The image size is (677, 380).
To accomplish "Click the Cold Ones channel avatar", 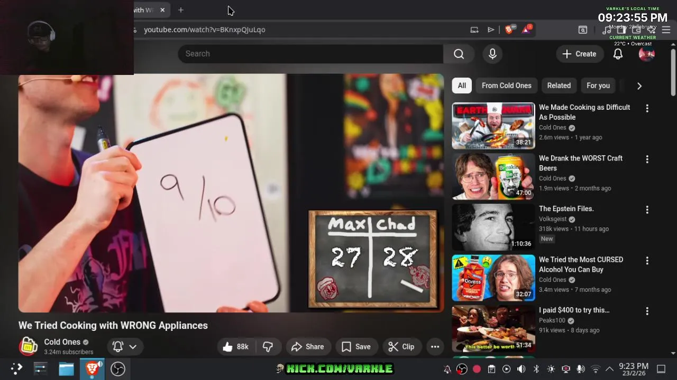I will click(x=28, y=346).
